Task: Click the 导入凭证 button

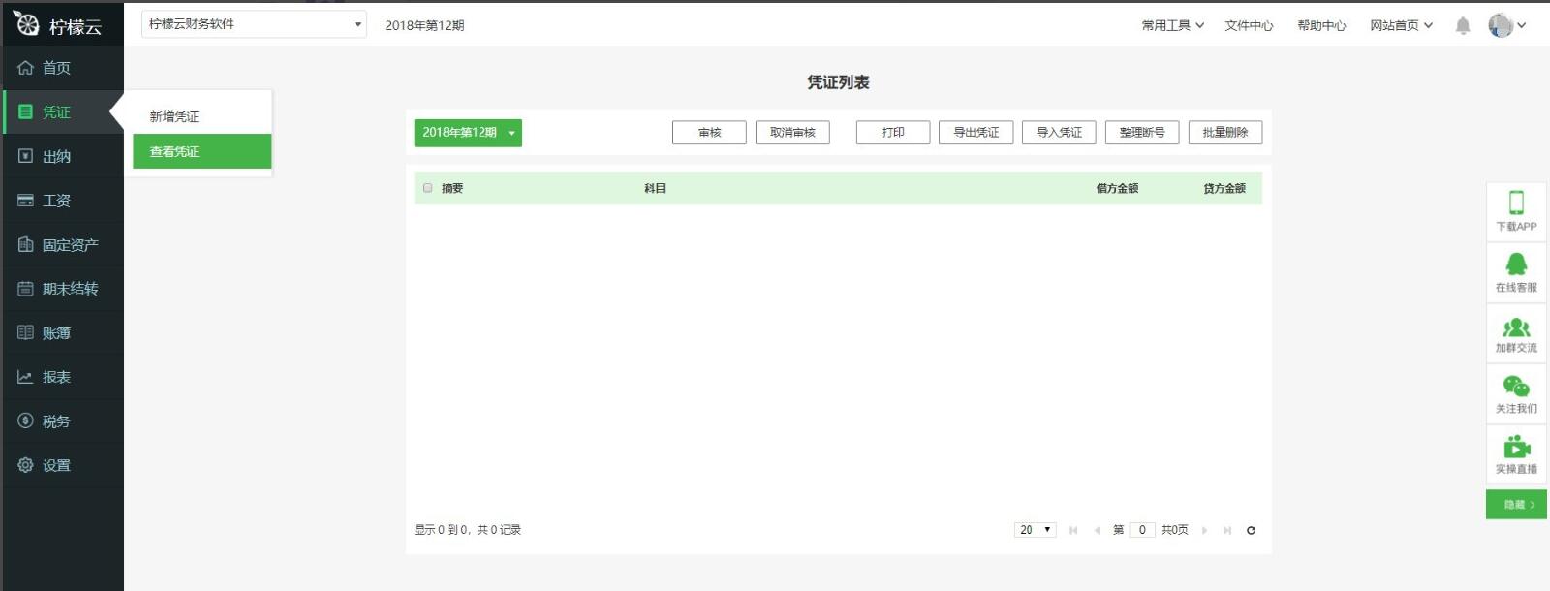Action: point(1059,133)
